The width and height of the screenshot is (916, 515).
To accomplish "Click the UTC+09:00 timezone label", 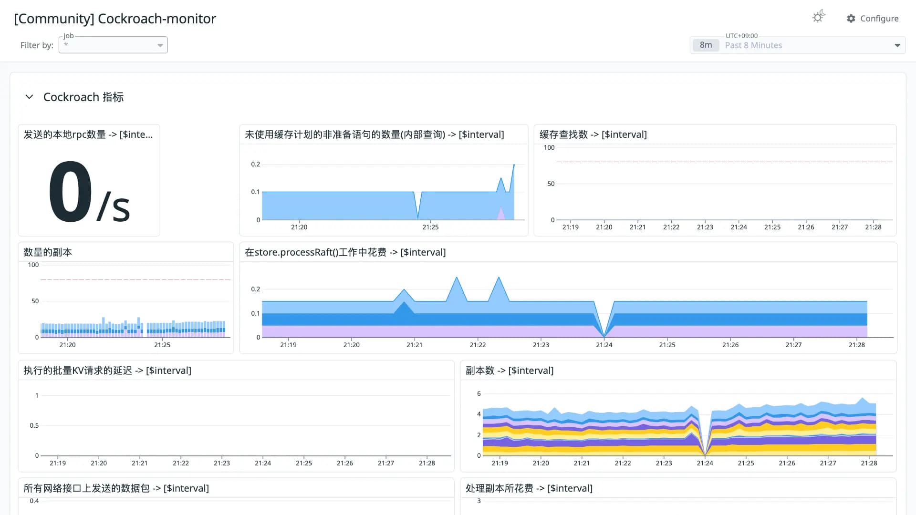I will [x=741, y=36].
